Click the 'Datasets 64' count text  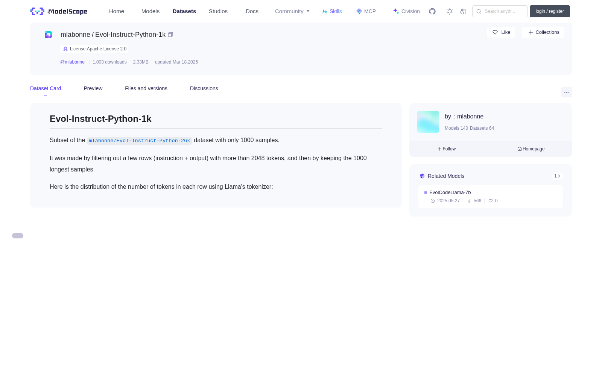(x=482, y=128)
